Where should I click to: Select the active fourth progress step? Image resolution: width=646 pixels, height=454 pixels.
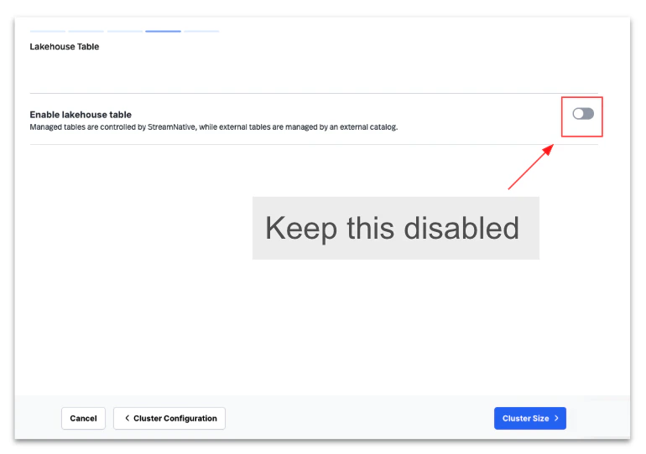point(163,31)
